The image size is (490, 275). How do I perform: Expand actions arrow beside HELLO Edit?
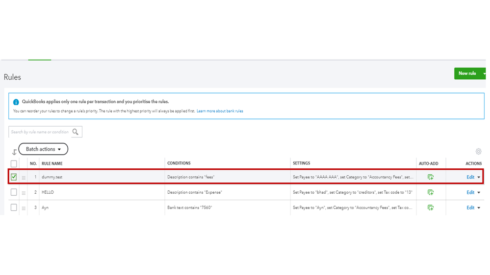(479, 193)
